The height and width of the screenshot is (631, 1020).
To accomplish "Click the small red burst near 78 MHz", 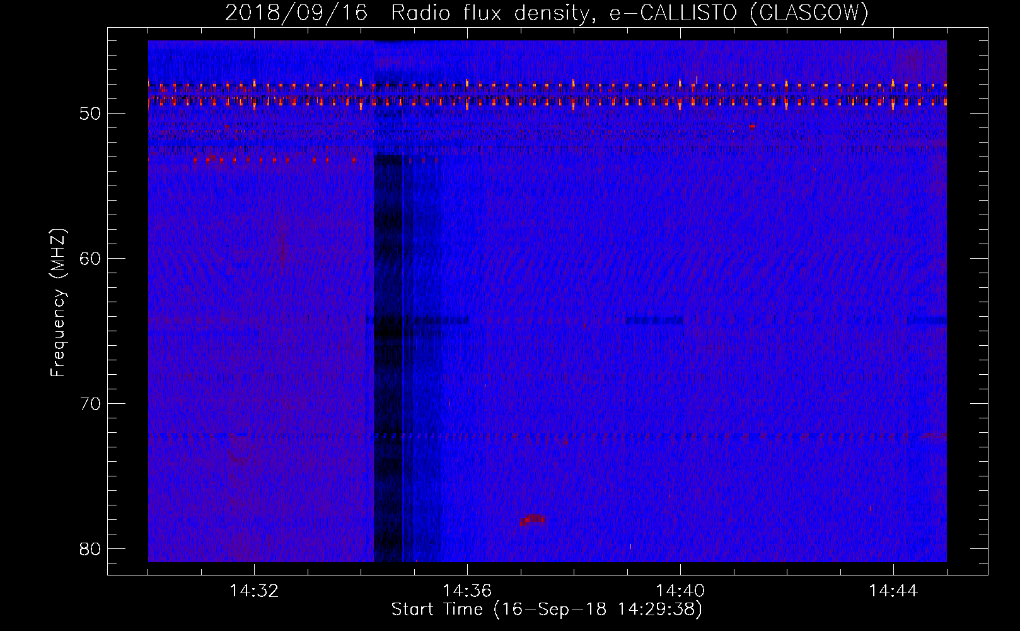I will [533, 519].
